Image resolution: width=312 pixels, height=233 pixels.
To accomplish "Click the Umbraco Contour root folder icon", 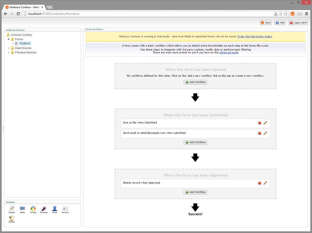I will [8, 35].
